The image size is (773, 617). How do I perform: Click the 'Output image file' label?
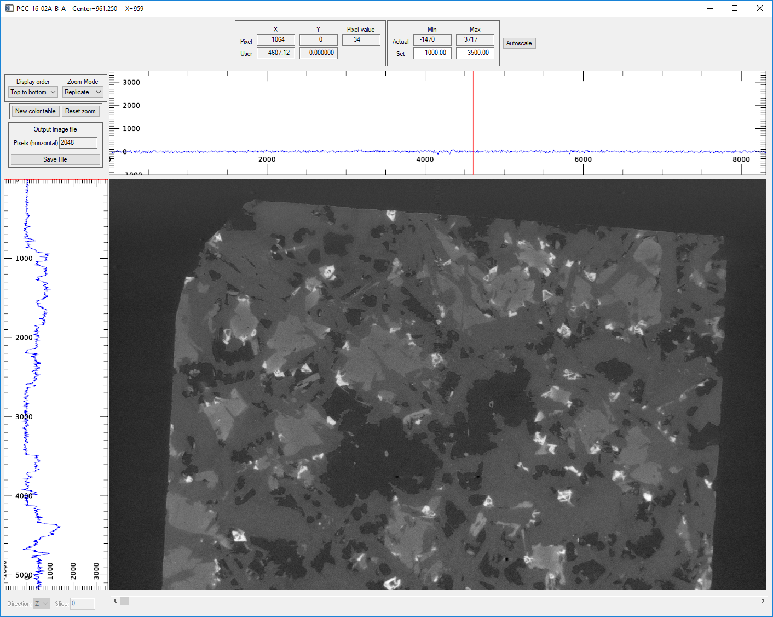pos(55,129)
